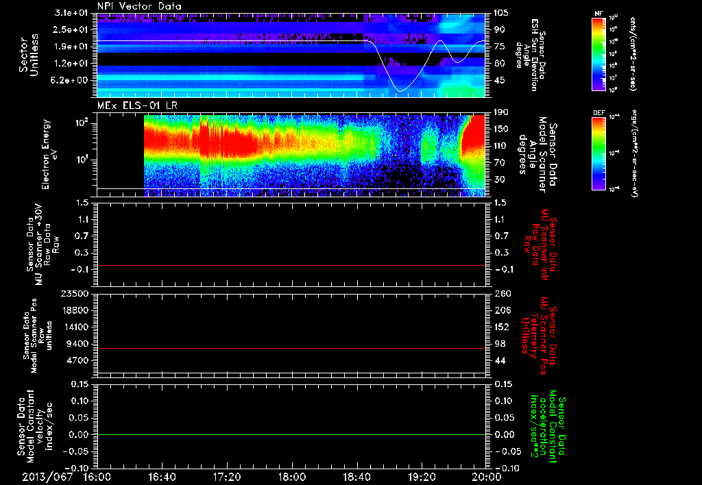This screenshot has height=485, width=702.
Task: Click the "17:20" time axis label
Action: point(227,477)
